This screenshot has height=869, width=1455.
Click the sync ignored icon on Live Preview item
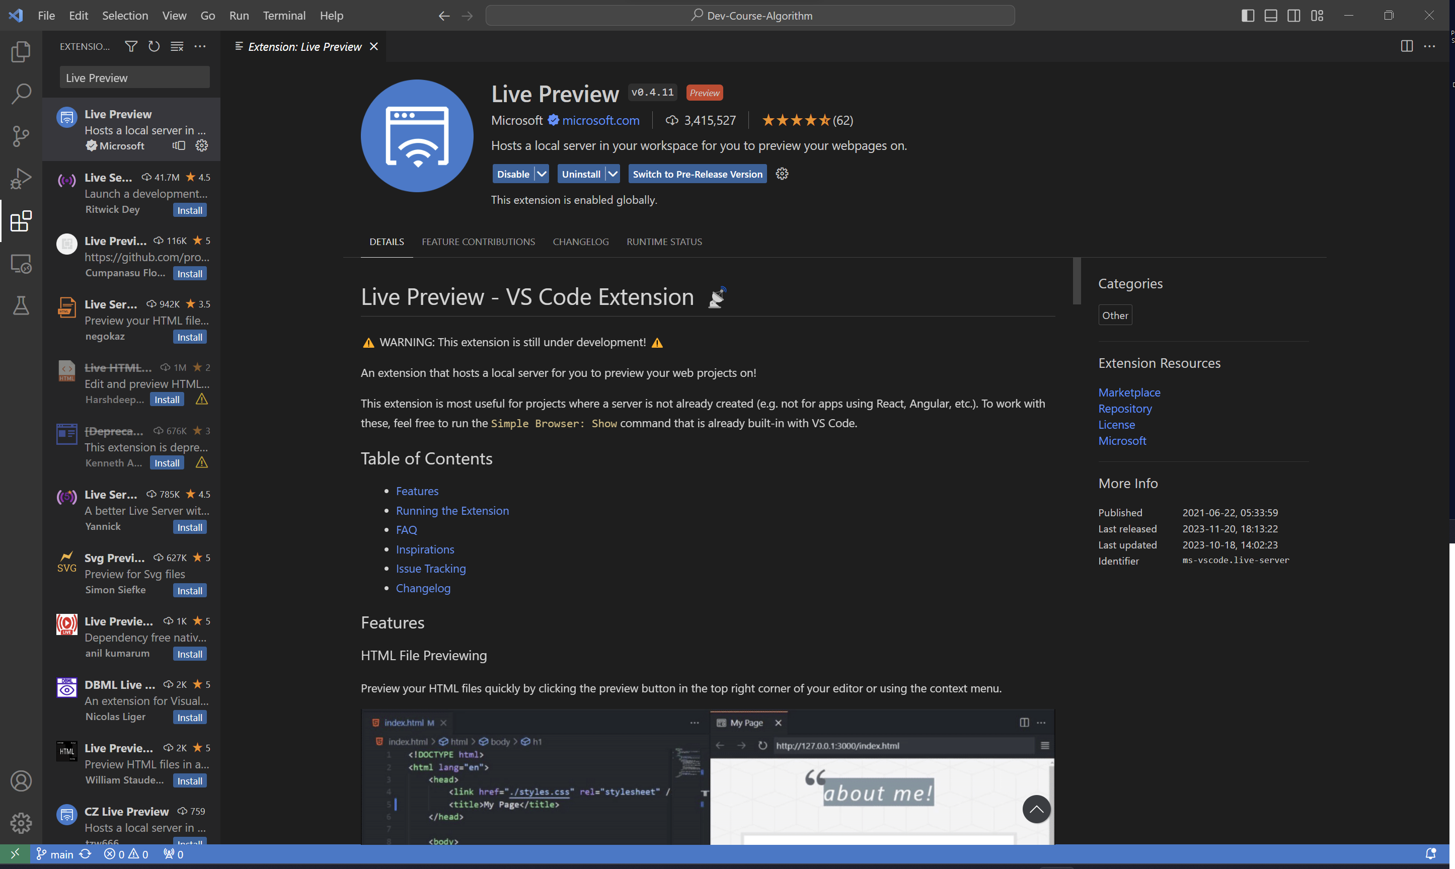[179, 146]
